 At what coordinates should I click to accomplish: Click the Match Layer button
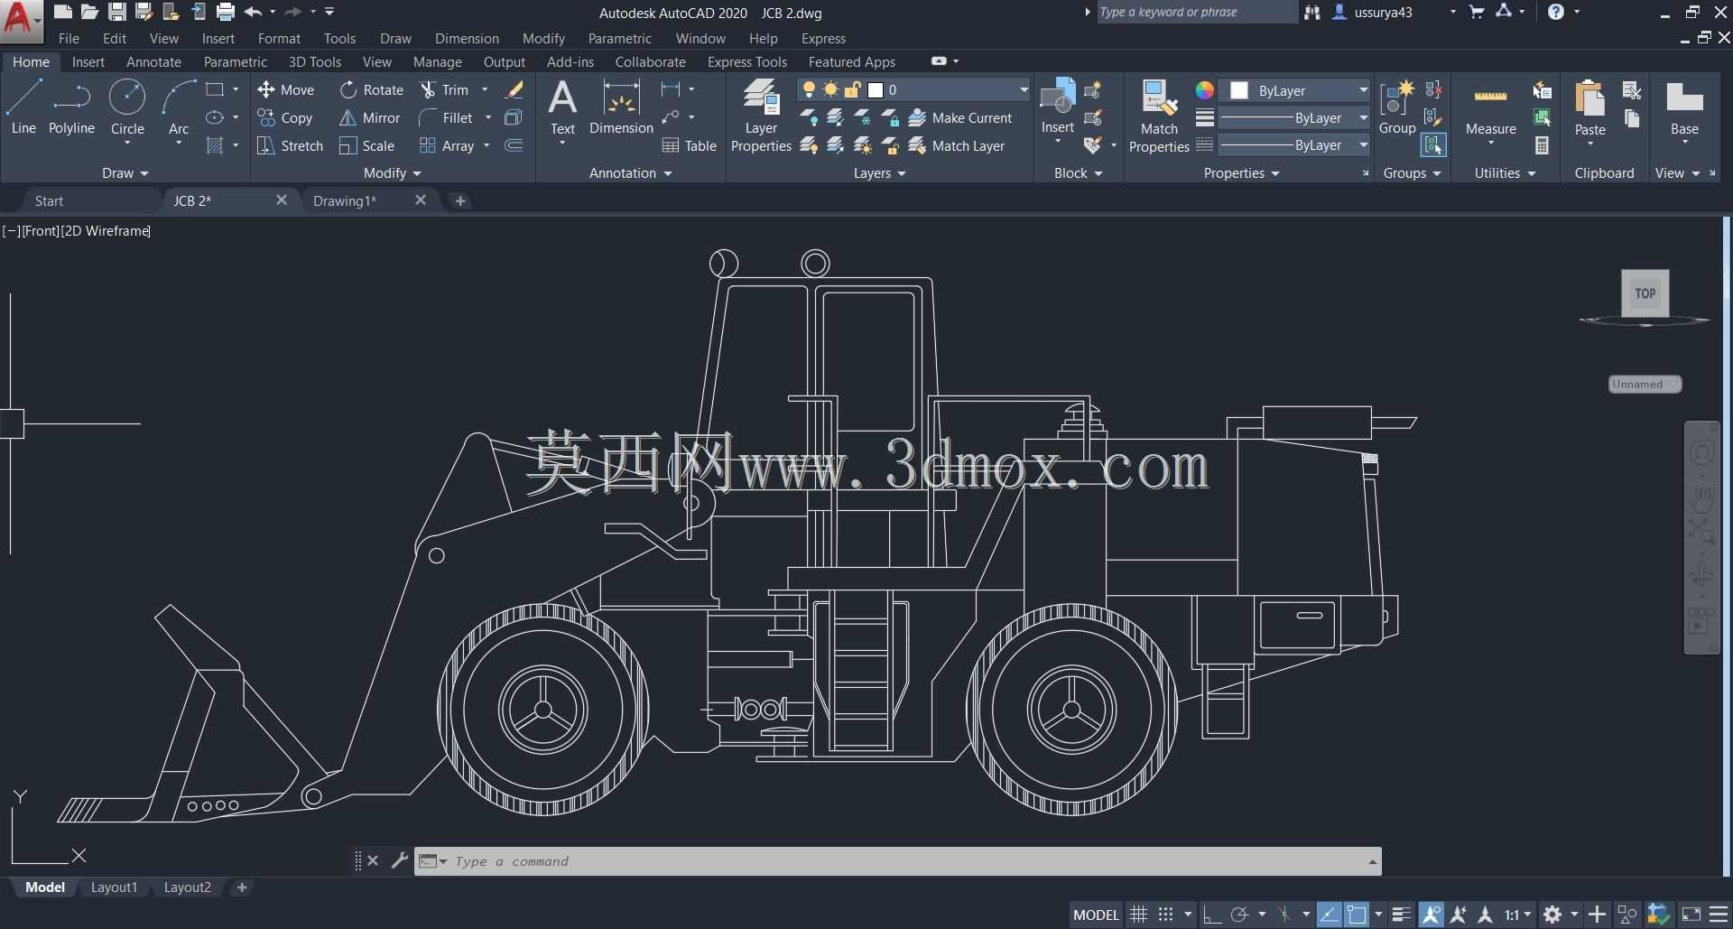(x=957, y=145)
